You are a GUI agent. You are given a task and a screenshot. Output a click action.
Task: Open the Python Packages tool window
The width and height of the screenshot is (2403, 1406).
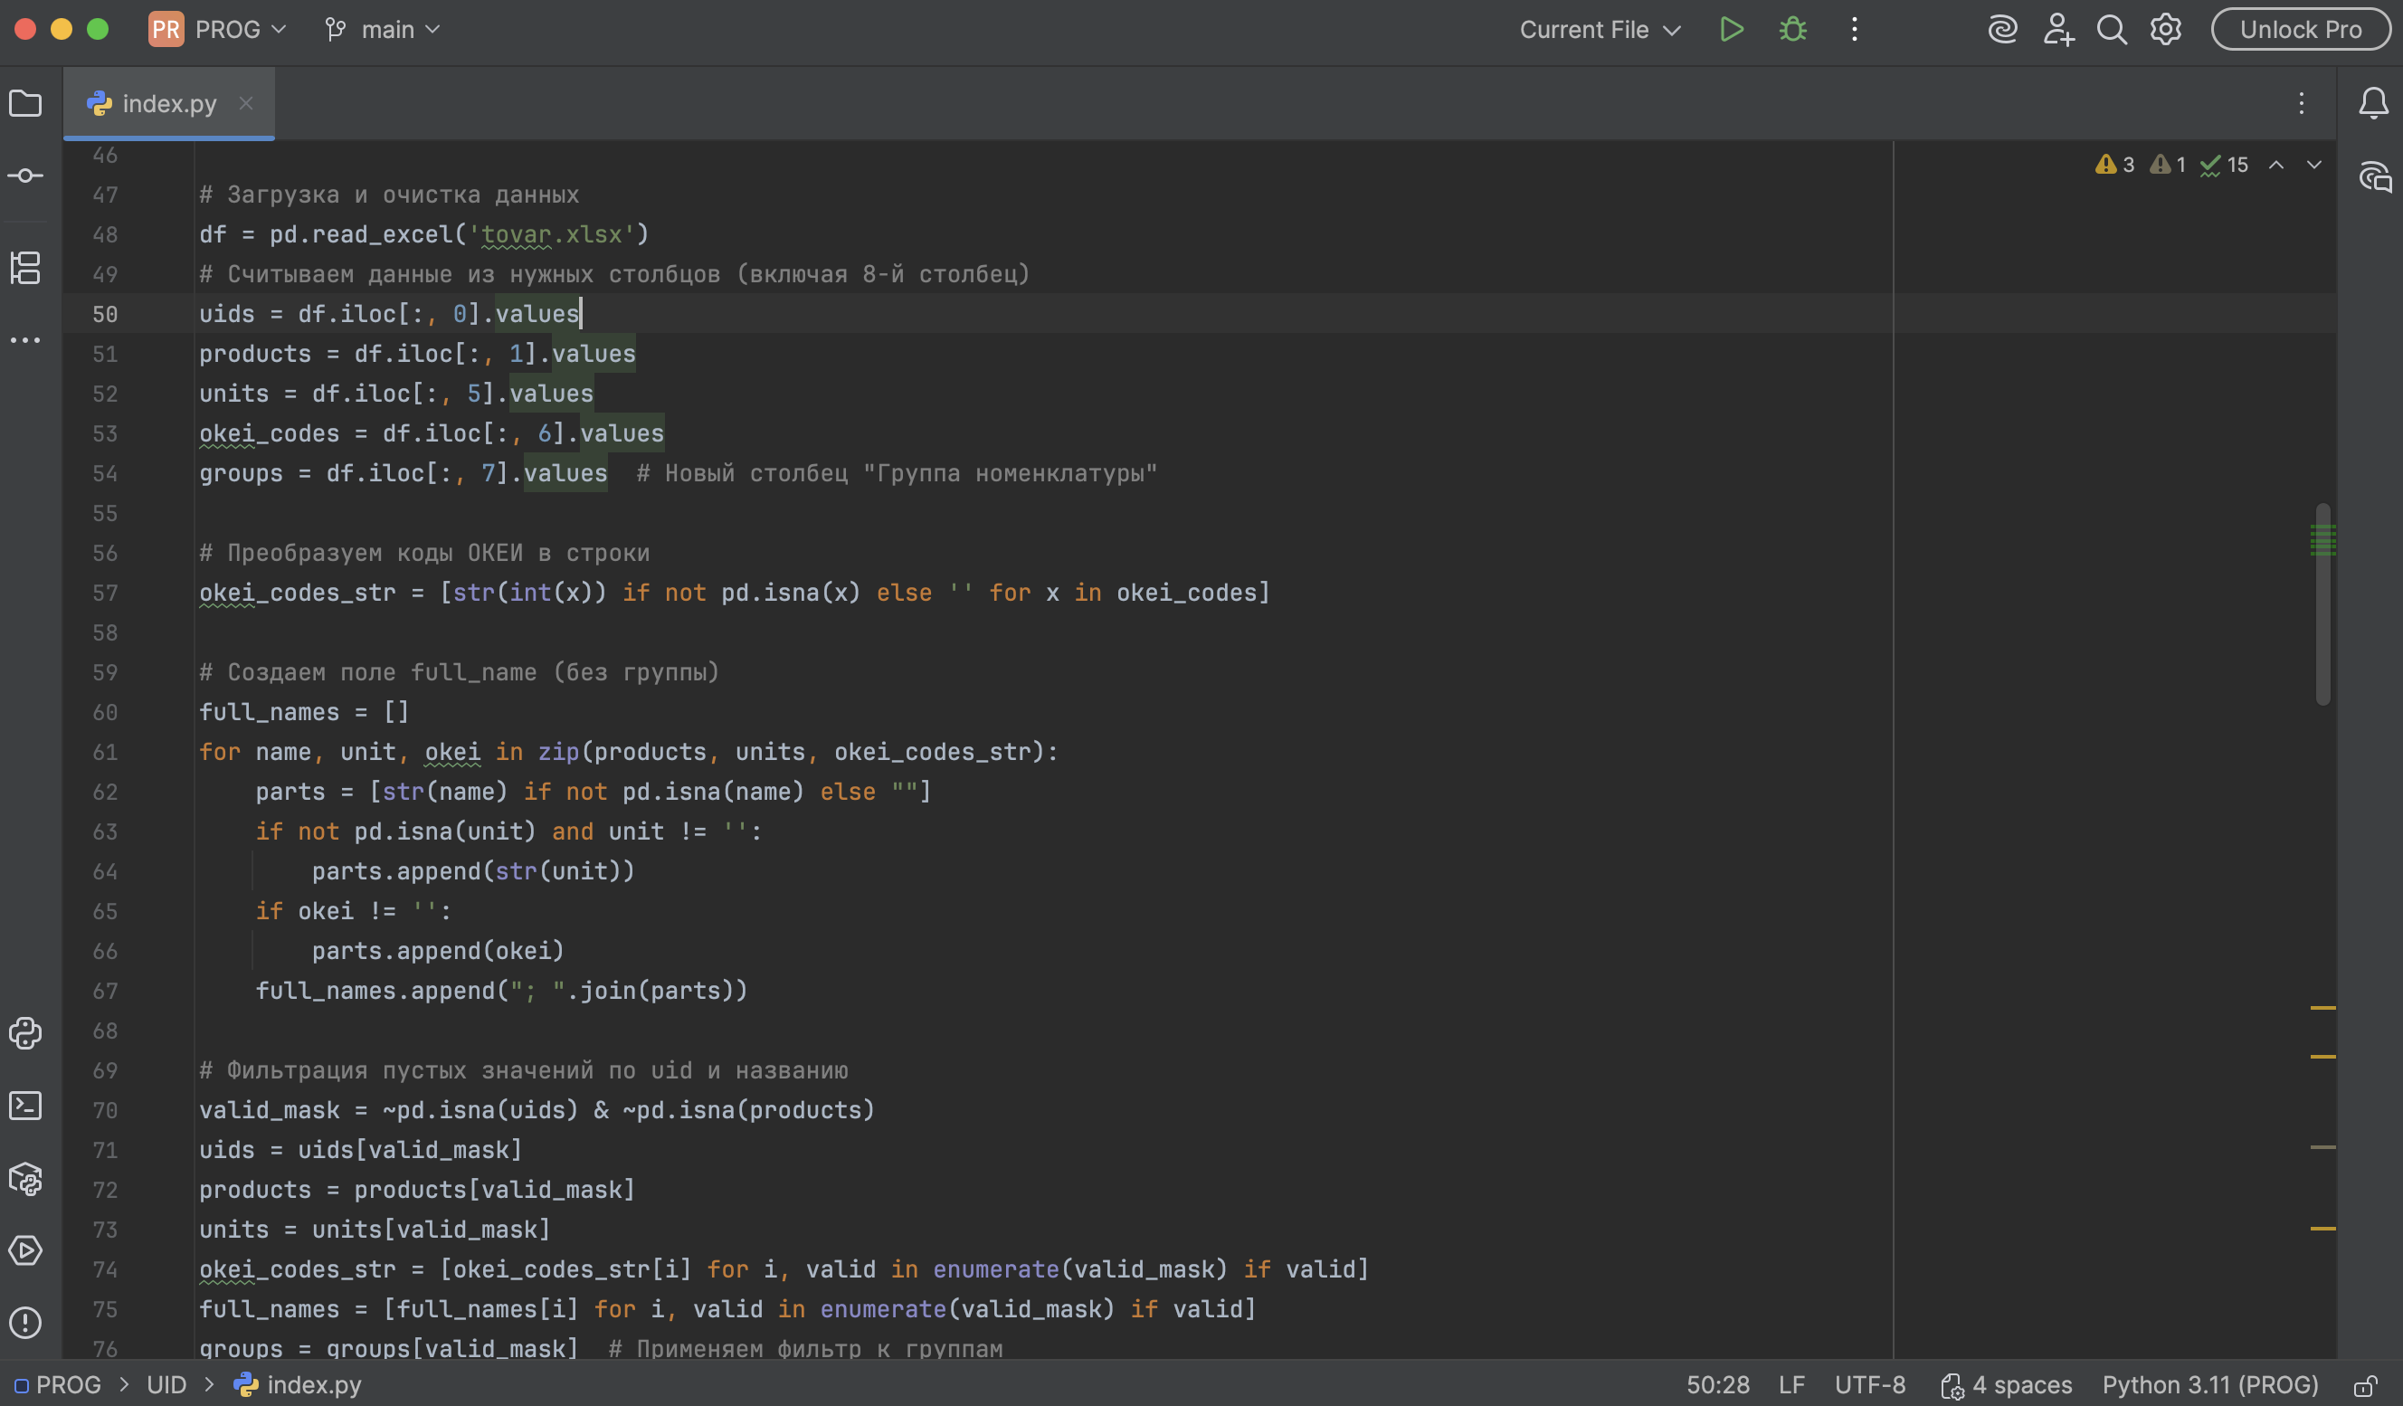coord(25,1179)
